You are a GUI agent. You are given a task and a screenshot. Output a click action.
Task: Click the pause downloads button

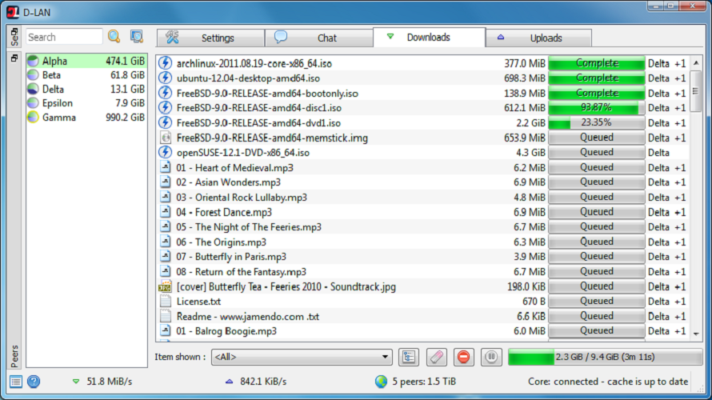(x=491, y=357)
